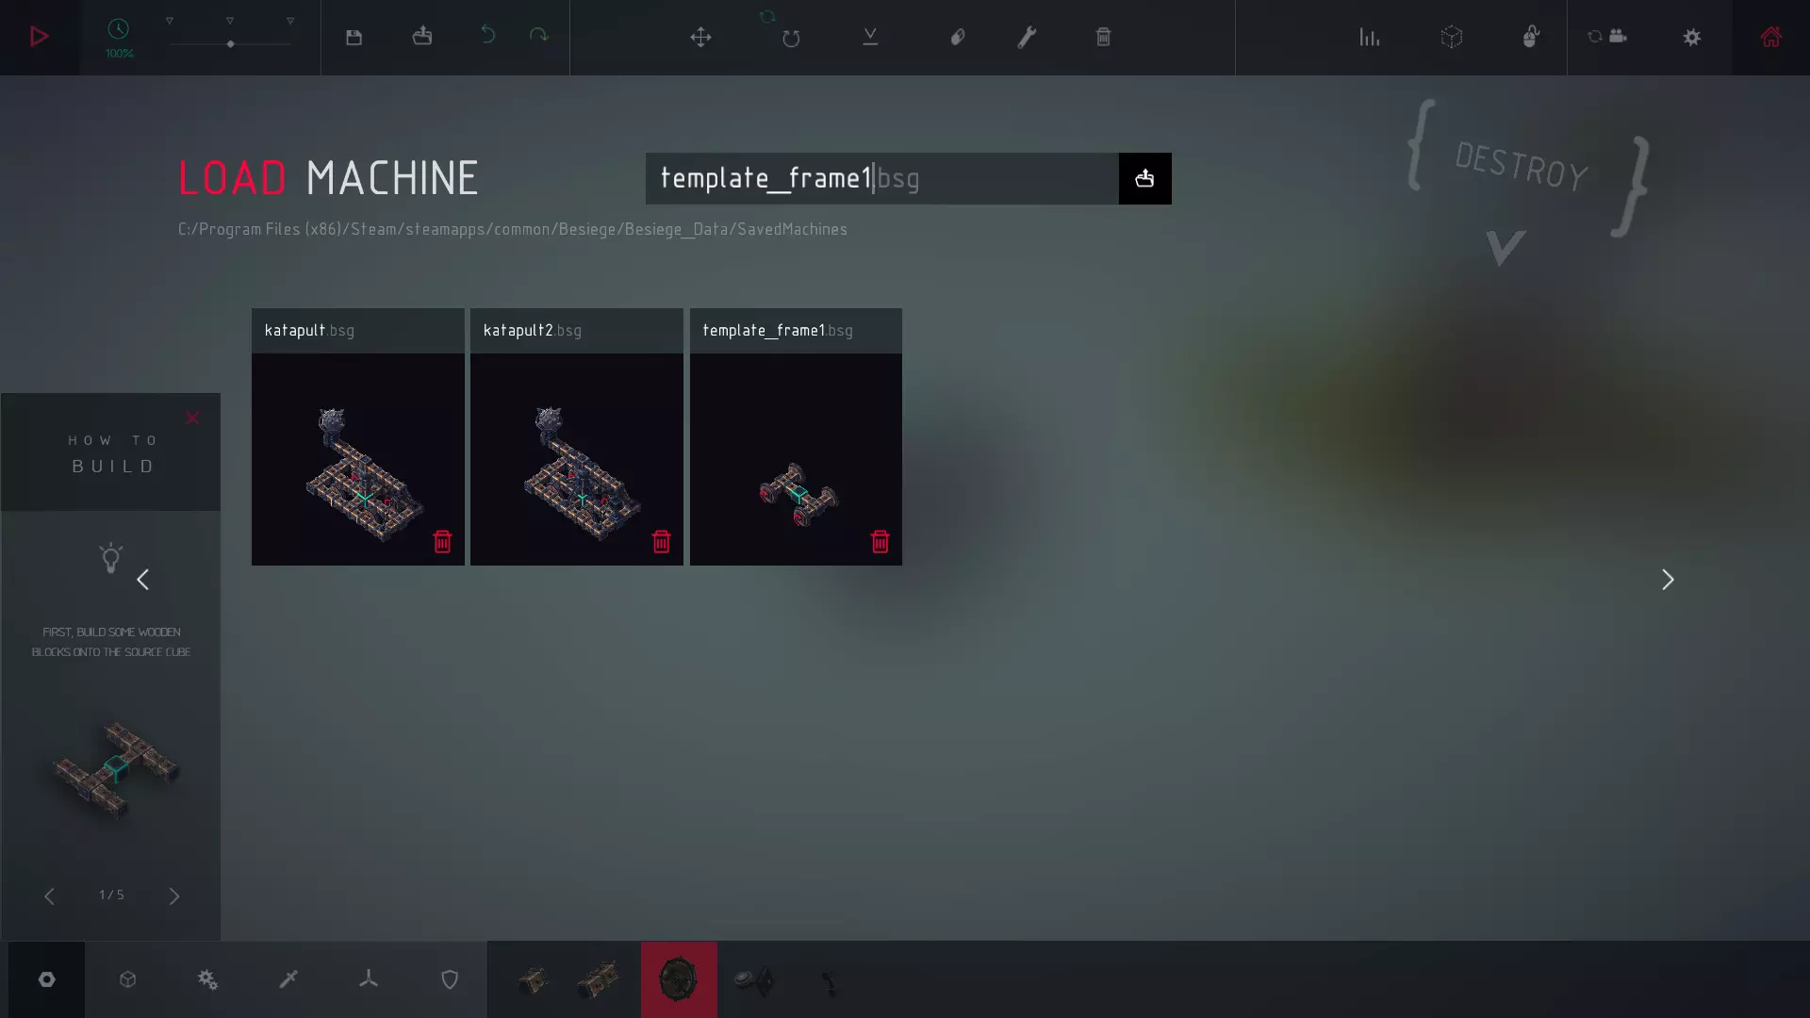Open the armour shield block category
1810x1018 pixels.
(x=450, y=980)
